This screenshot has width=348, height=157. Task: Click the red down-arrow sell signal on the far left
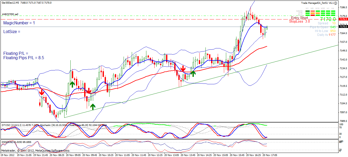[42, 92]
